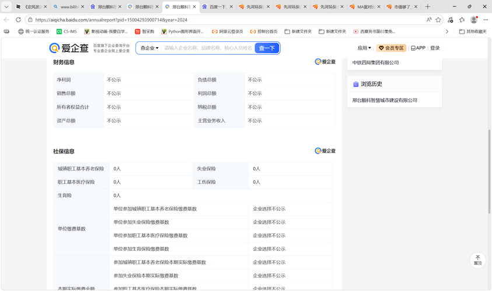The height and width of the screenshot is (291, 492).
Task: Open the browser profile avatar
Action: 474,20
